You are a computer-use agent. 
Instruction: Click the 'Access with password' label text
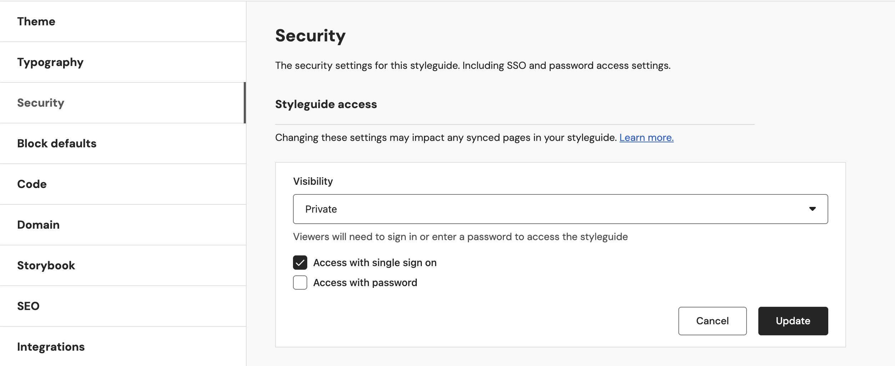point(365,283)
